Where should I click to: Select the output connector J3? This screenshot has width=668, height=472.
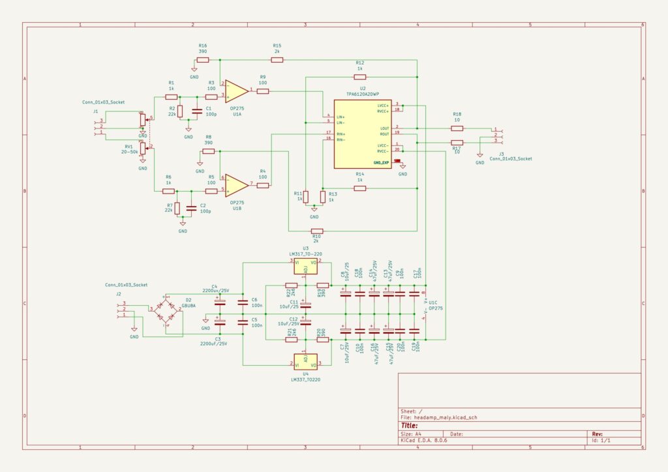click(x=498, y=135)
